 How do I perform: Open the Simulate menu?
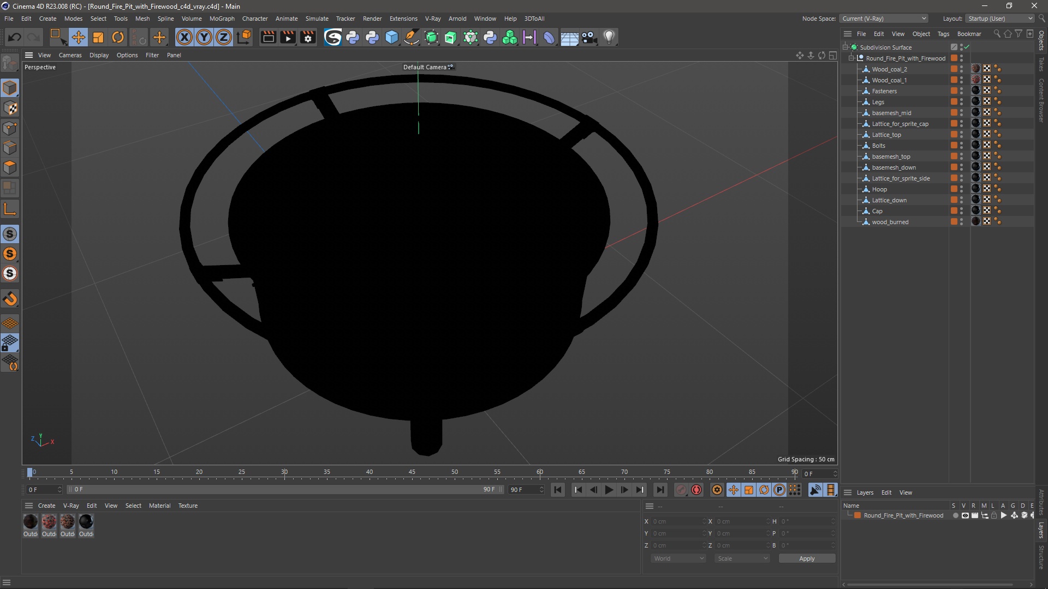317,19
